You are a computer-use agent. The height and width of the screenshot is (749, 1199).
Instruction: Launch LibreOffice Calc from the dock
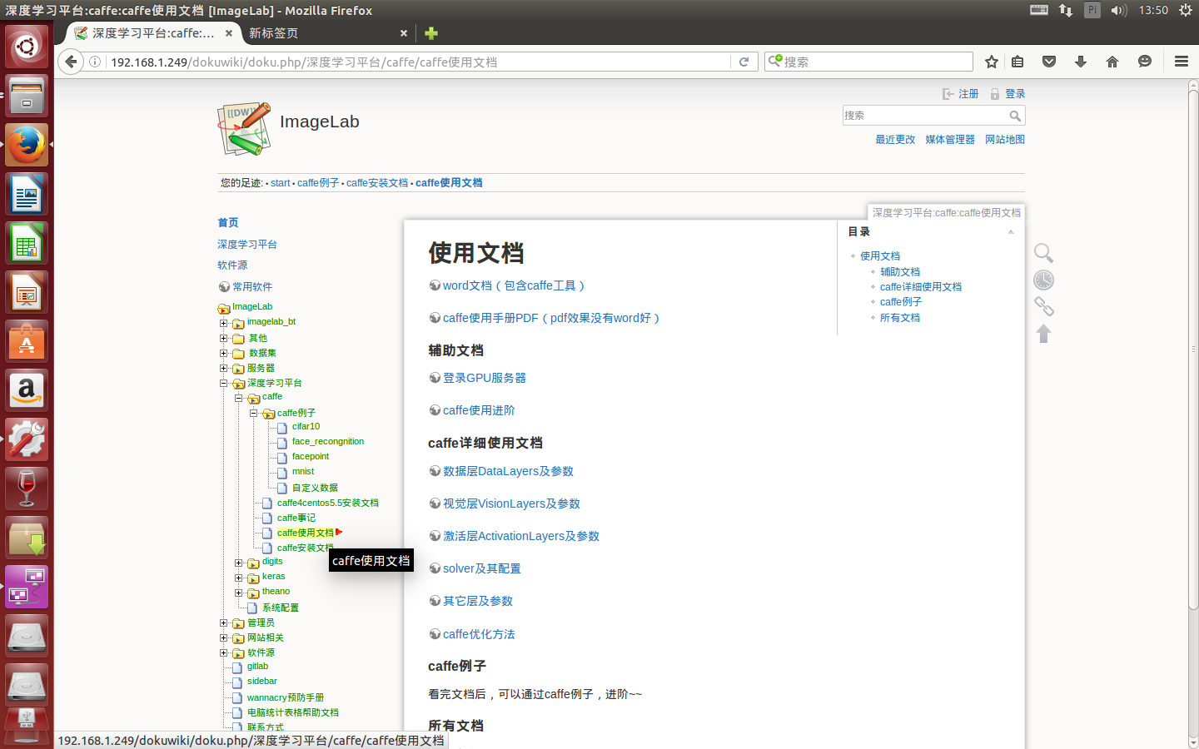pos(27,243)
